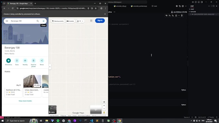Zoom in on the map

[104, 106]
